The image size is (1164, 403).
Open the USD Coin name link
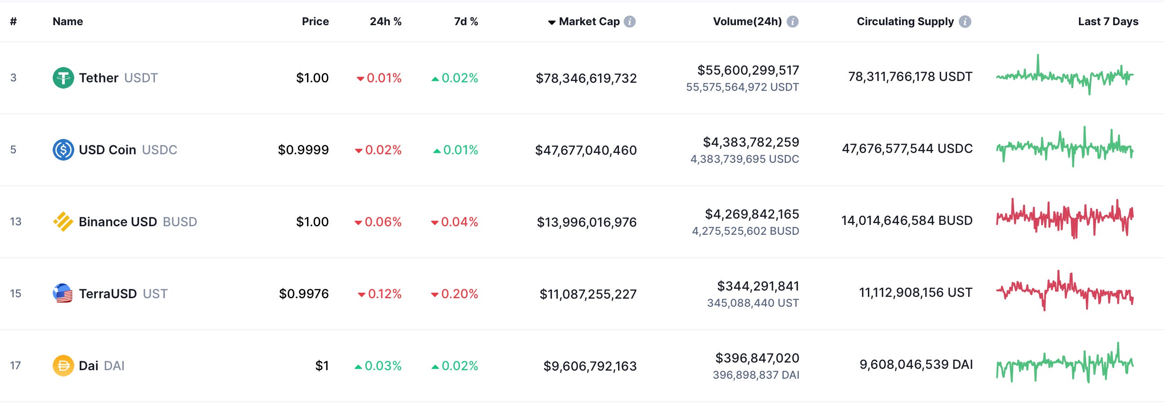click(108, 150)
